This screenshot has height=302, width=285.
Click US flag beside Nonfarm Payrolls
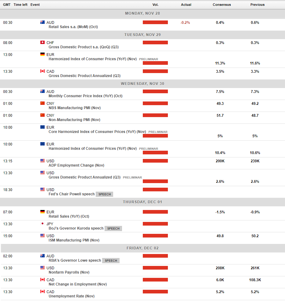43,268
